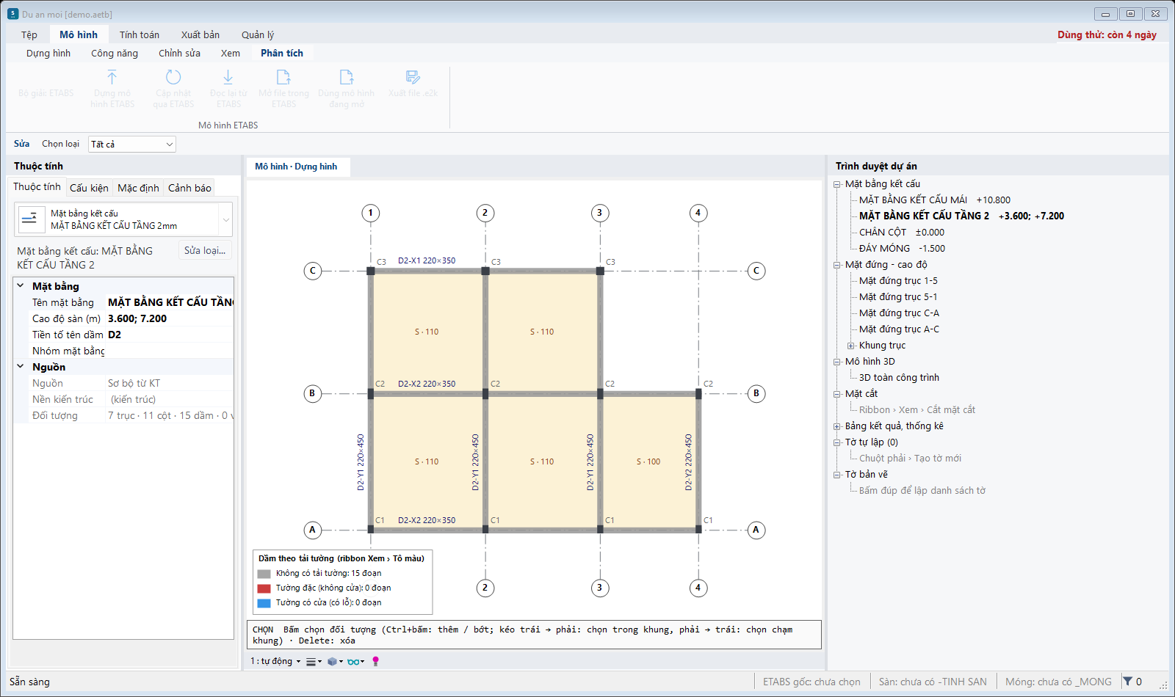Select 3D toàn công trình tree item

pyautogui.click(x=899, y=378)
